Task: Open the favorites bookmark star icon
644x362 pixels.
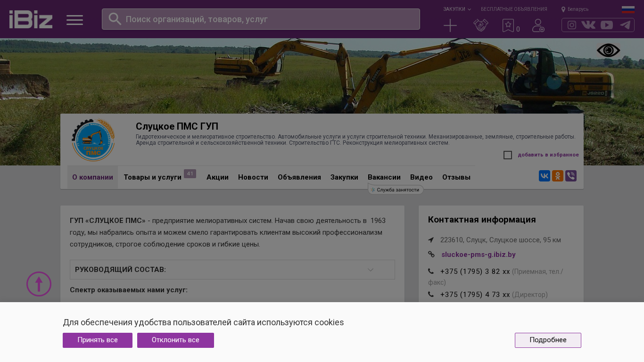Action: coord(508,25)
